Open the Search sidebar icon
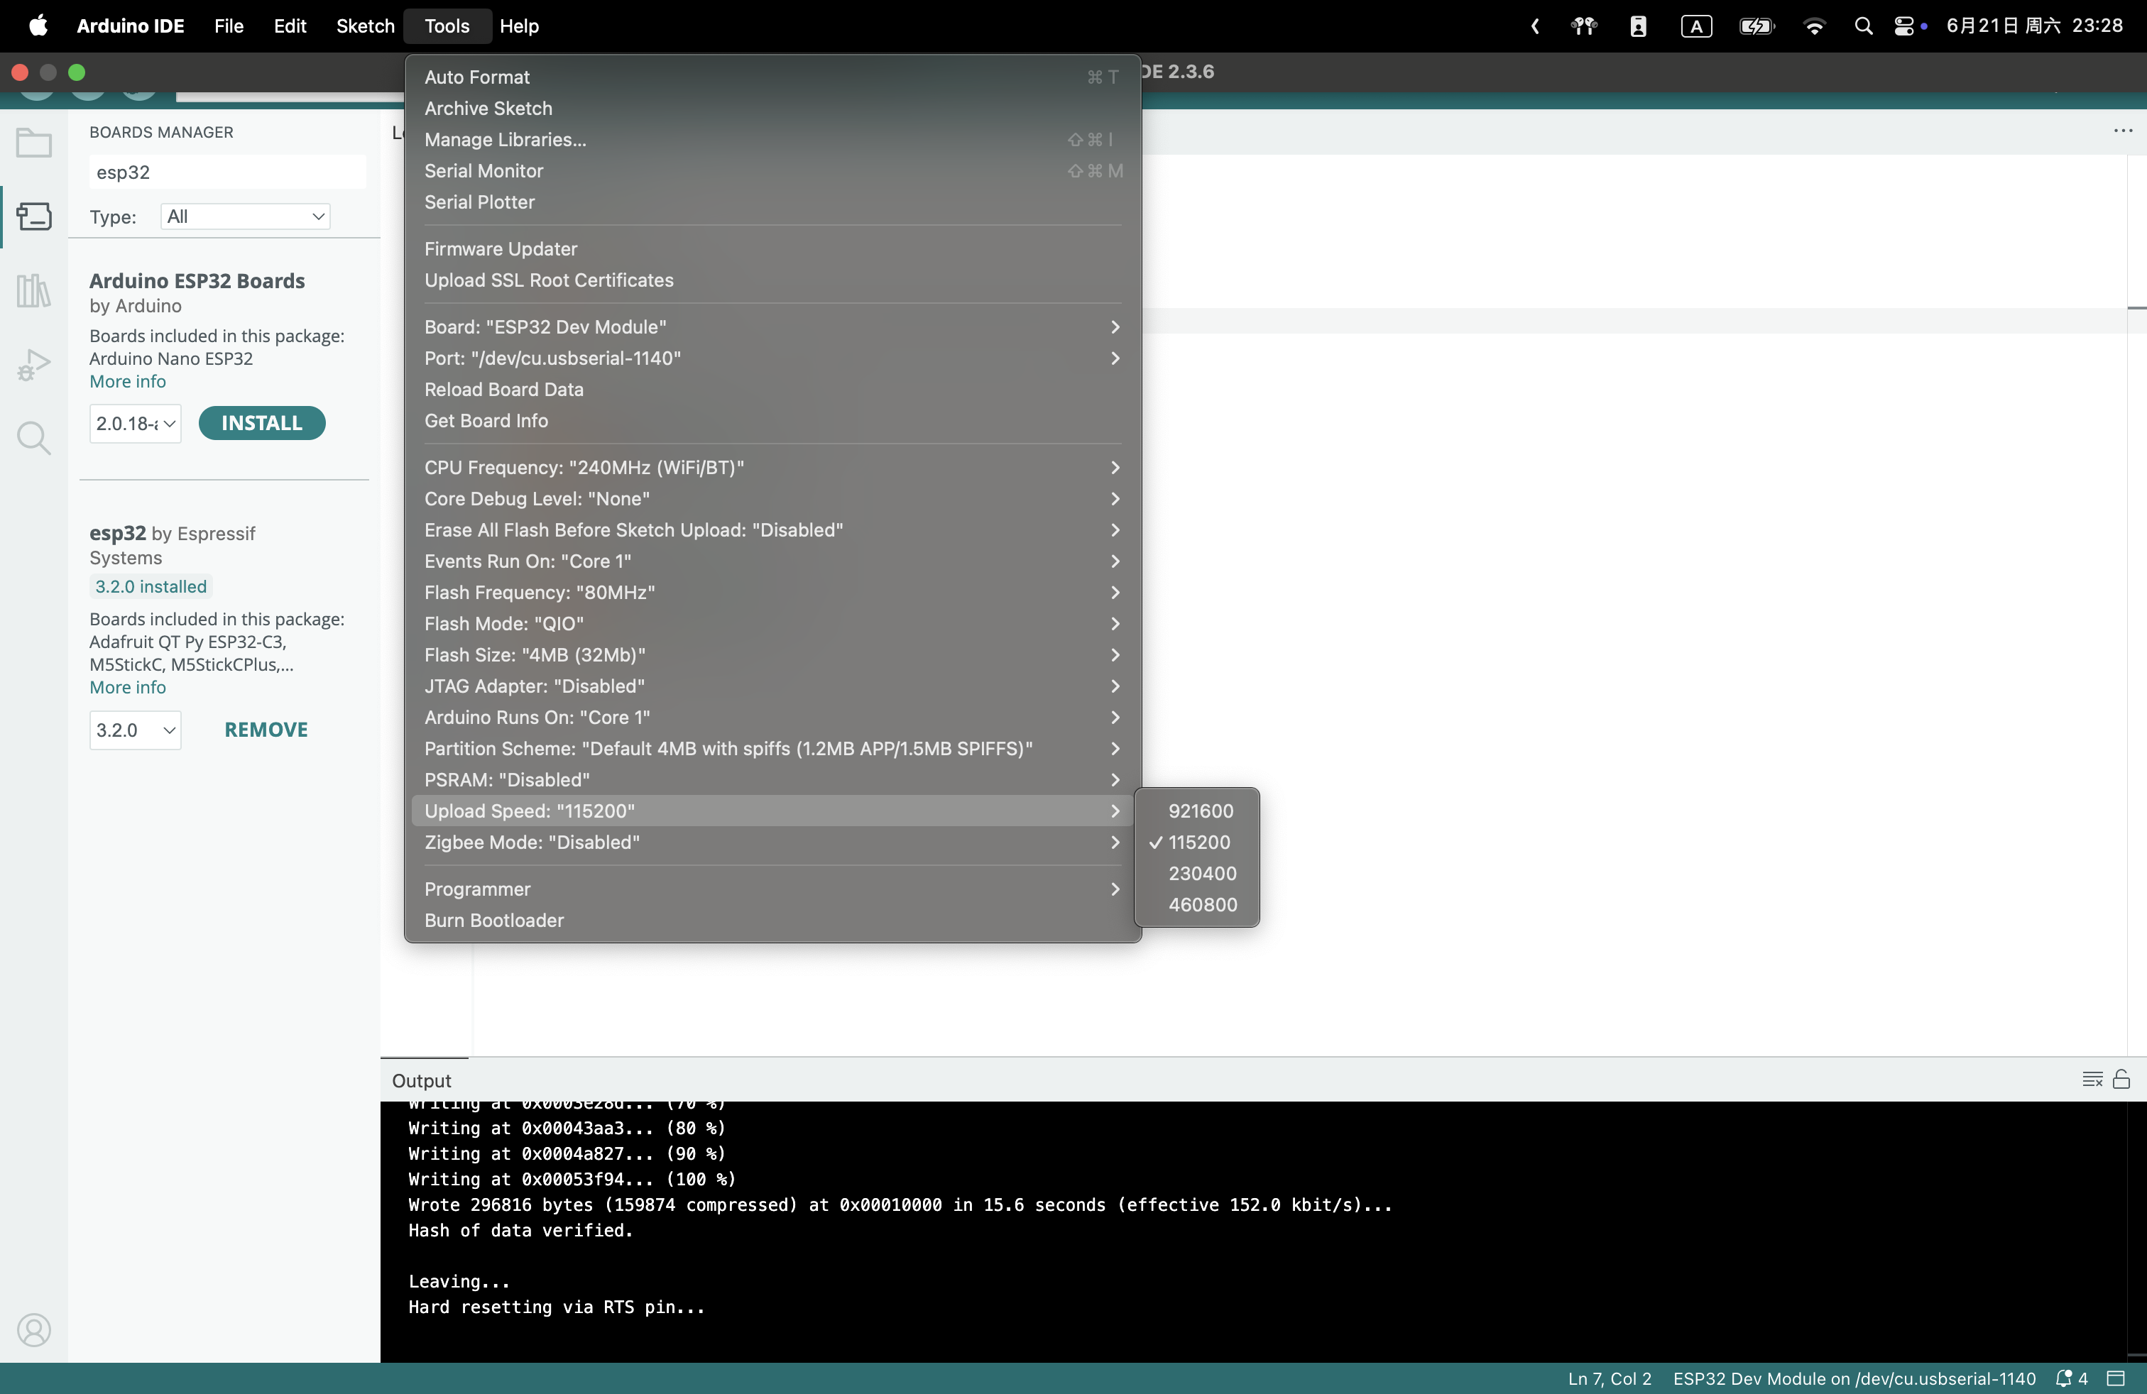 (33, 438)
